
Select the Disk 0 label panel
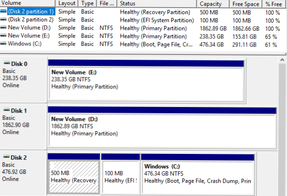23,80
